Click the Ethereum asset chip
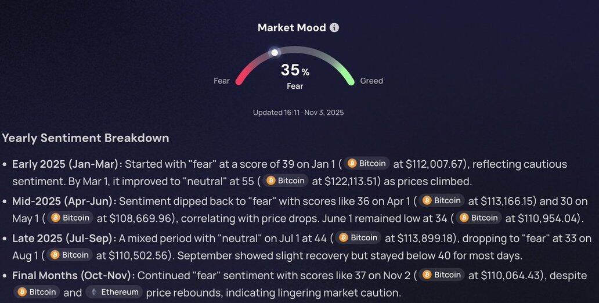 (114, 292)
